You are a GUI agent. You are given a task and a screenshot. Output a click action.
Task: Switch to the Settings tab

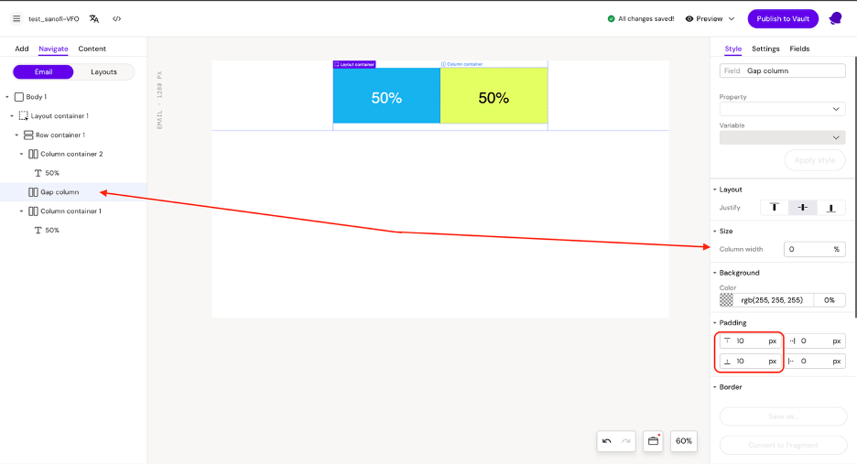pos(765,49)
